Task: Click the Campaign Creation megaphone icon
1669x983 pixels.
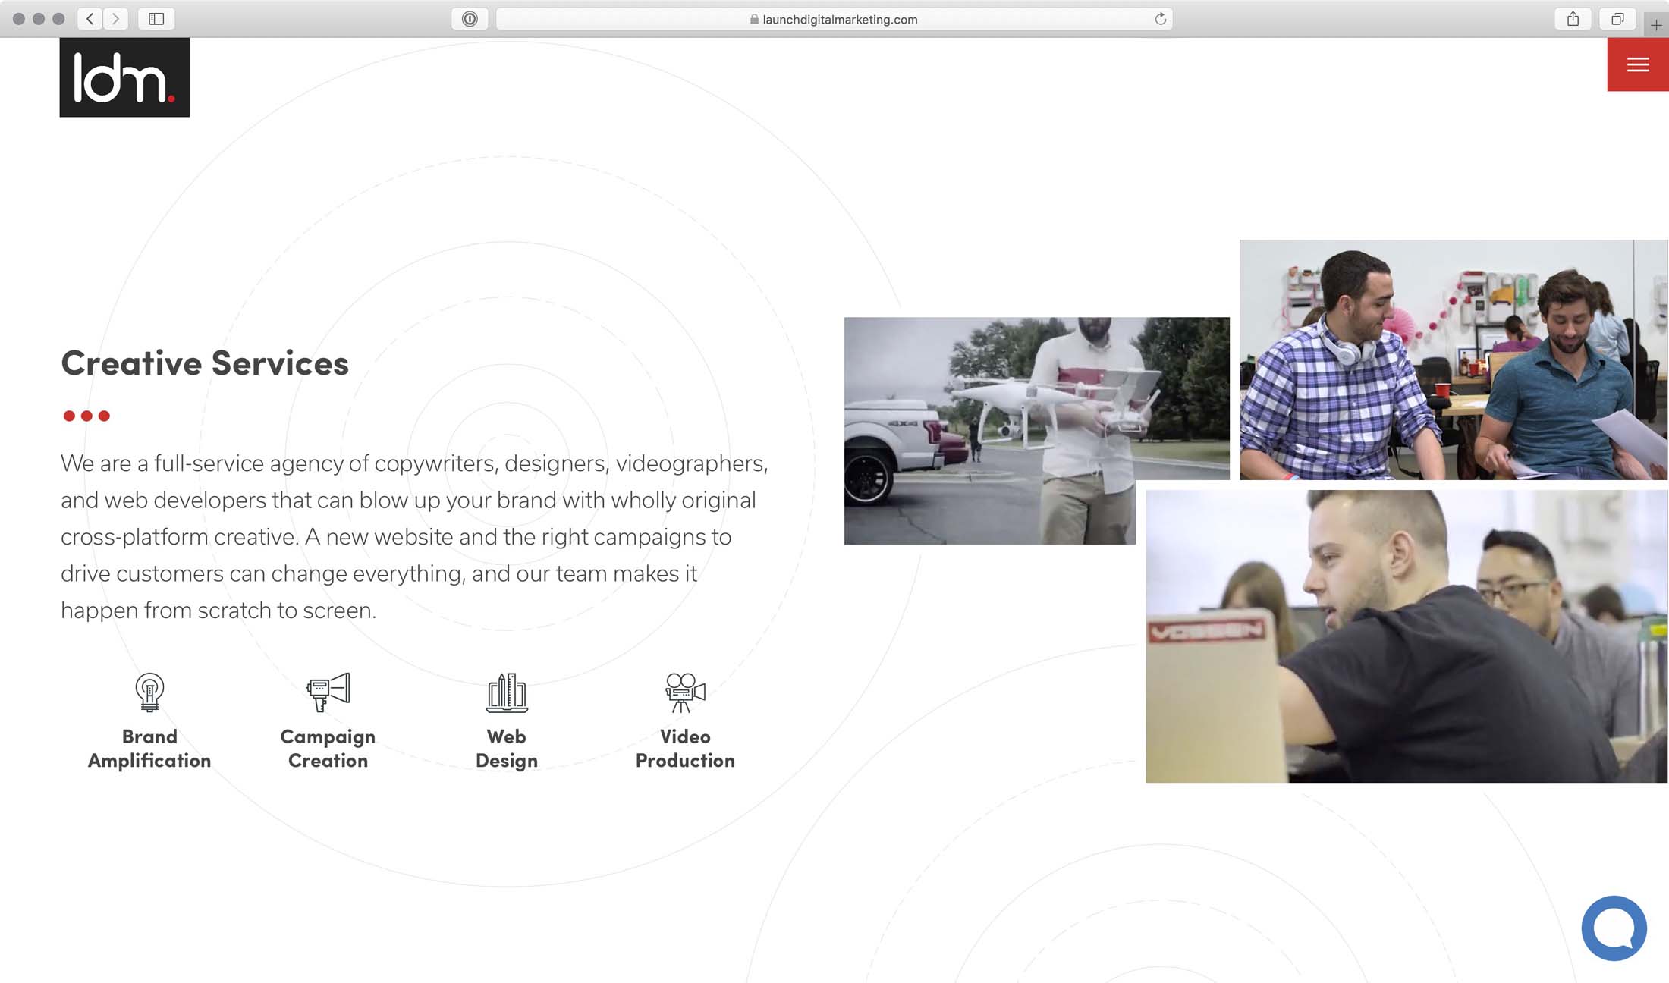Action: 328,692
